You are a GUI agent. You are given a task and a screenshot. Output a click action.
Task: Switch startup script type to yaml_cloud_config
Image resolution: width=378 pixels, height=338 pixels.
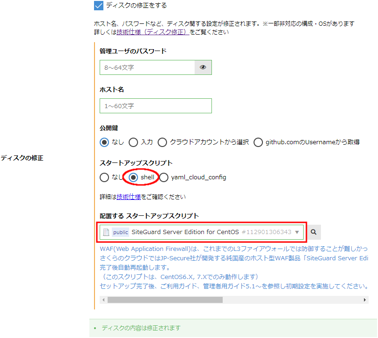tap(164, 177)
